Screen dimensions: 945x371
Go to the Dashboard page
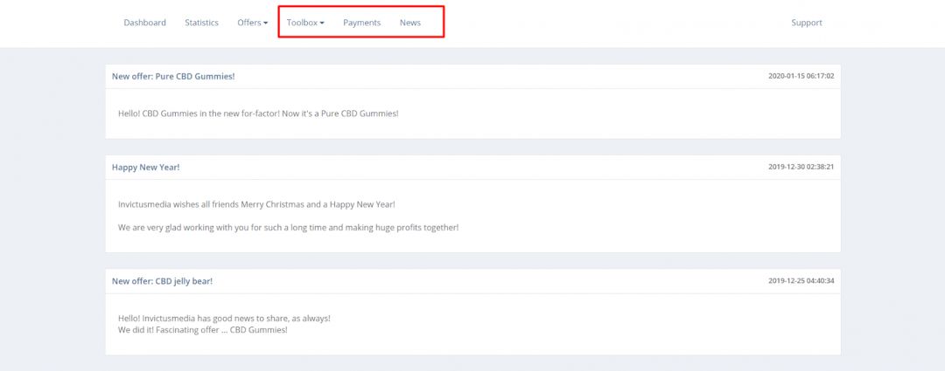(x=144, y=23)
